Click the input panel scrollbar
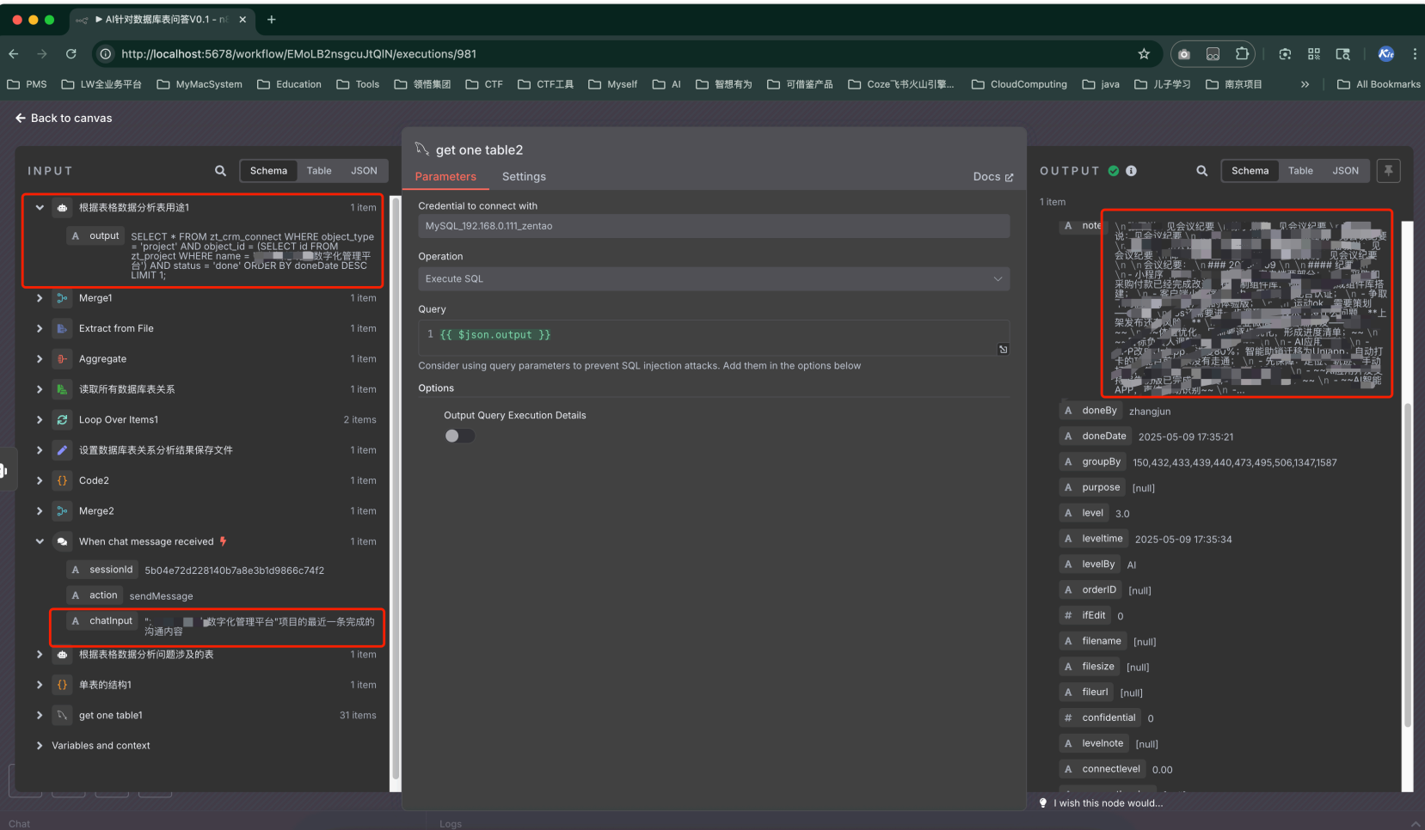 (x=396, y=490)
